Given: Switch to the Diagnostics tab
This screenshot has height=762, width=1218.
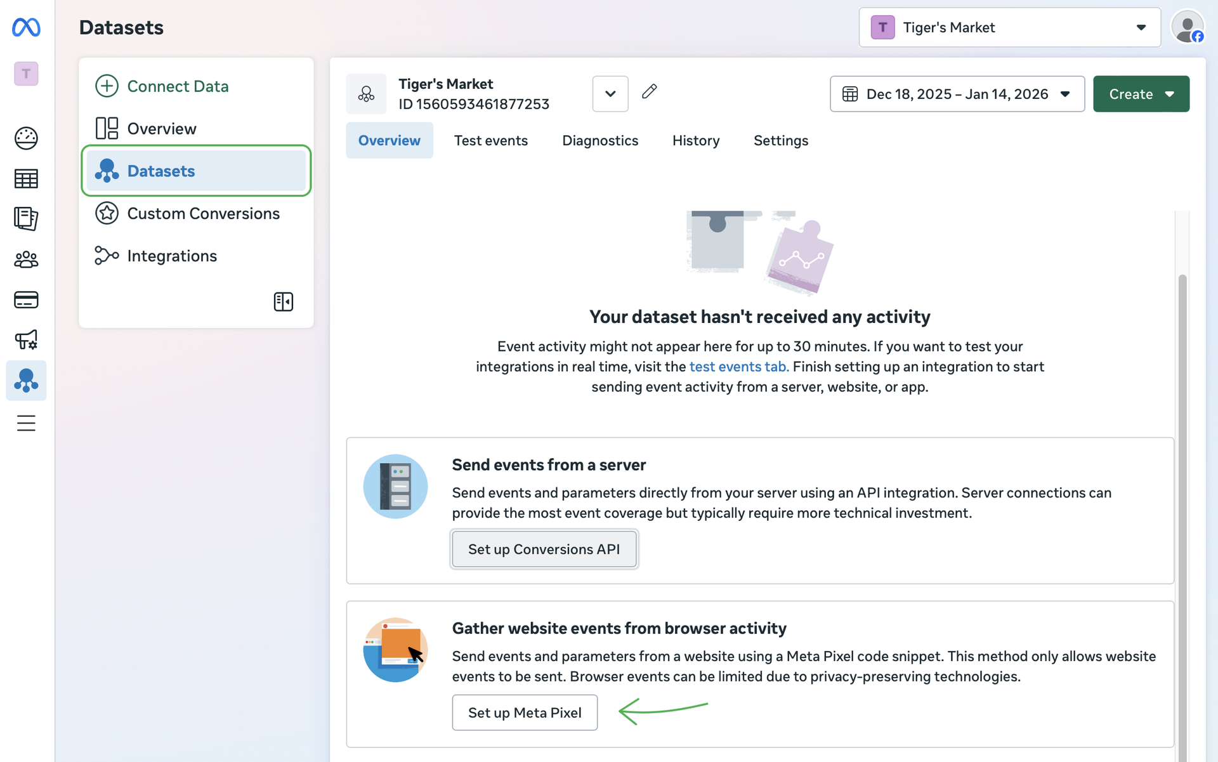Looking at the screenshot, I should [x=599, y=140].
